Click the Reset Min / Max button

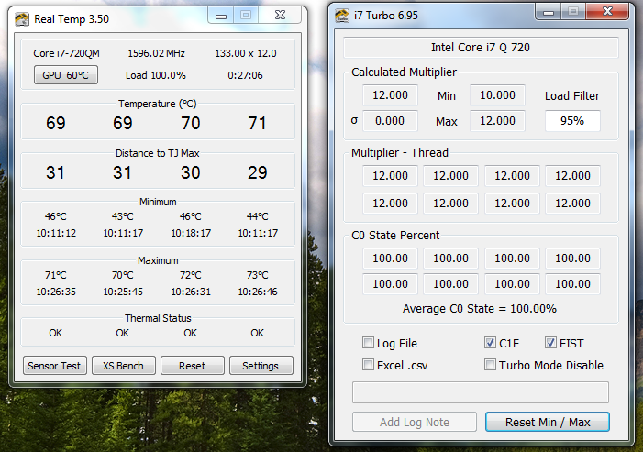pos(548,422)
